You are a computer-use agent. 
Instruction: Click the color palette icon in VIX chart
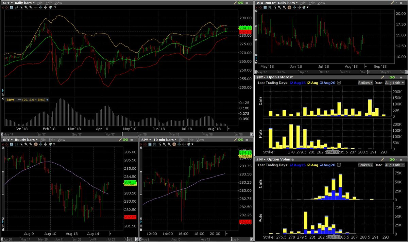coord(304,7)
